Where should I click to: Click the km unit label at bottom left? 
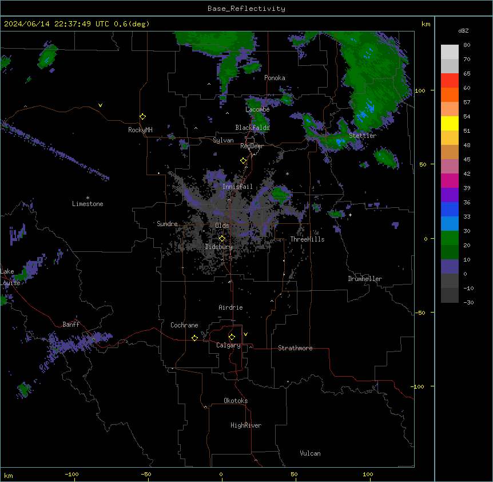coord(9,475)
